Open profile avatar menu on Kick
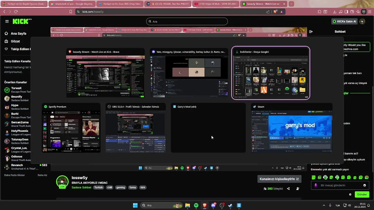374x210 pixels. tap(362, 21)
